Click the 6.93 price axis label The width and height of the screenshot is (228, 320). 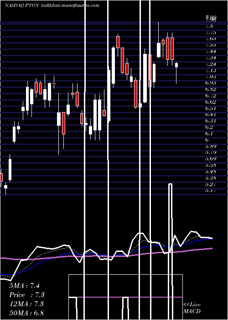tap(211, 83)
